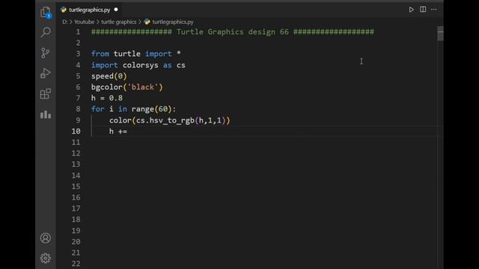Click line number 22 in the gutter
The height and width of the screenshot is (269, 479).
click(x=76, y=264)
